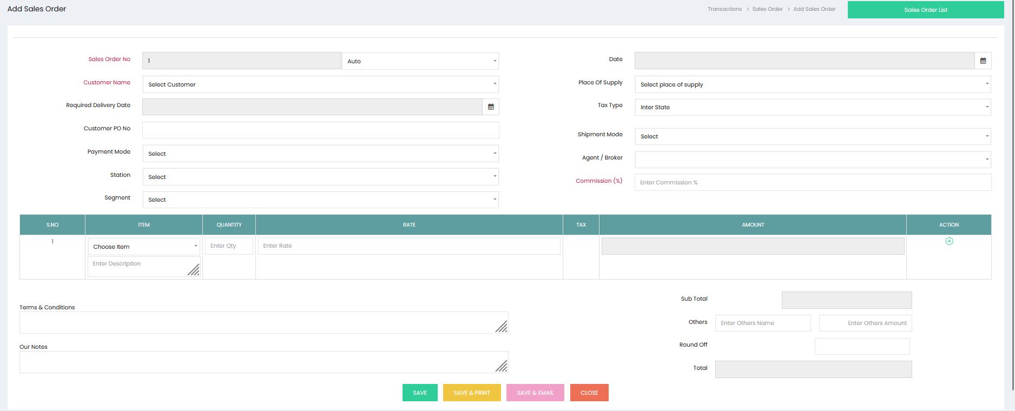Click the Our Notes textarea

coord(264,362)
